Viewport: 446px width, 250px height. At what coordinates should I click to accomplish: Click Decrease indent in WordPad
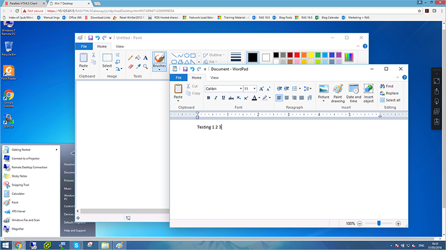click(279, 89)
